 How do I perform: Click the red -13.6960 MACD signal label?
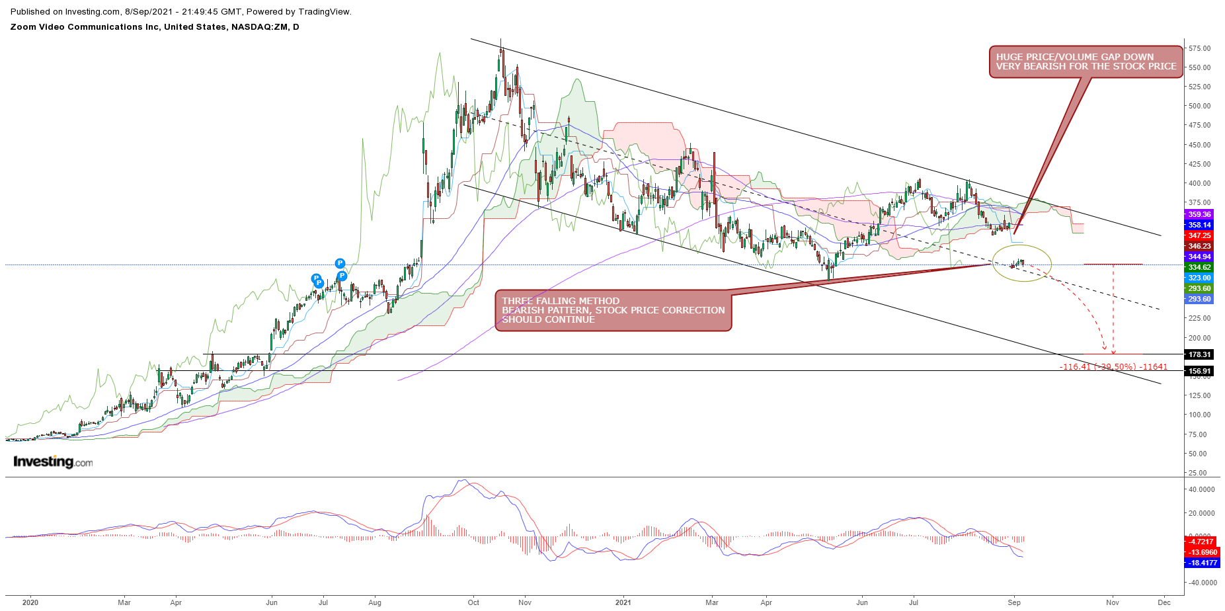(1203, 552)
